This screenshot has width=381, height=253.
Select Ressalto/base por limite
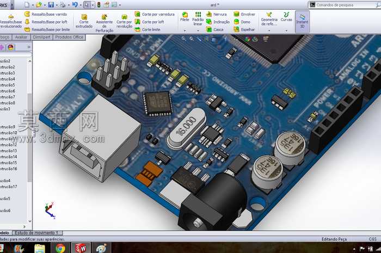pos(47,29)
